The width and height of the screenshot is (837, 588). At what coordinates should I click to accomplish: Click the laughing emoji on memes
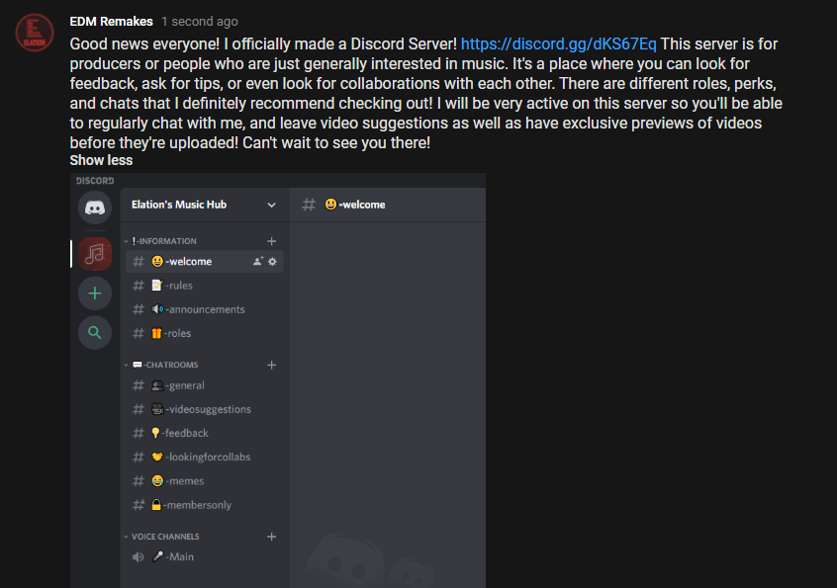pos(157,481)
